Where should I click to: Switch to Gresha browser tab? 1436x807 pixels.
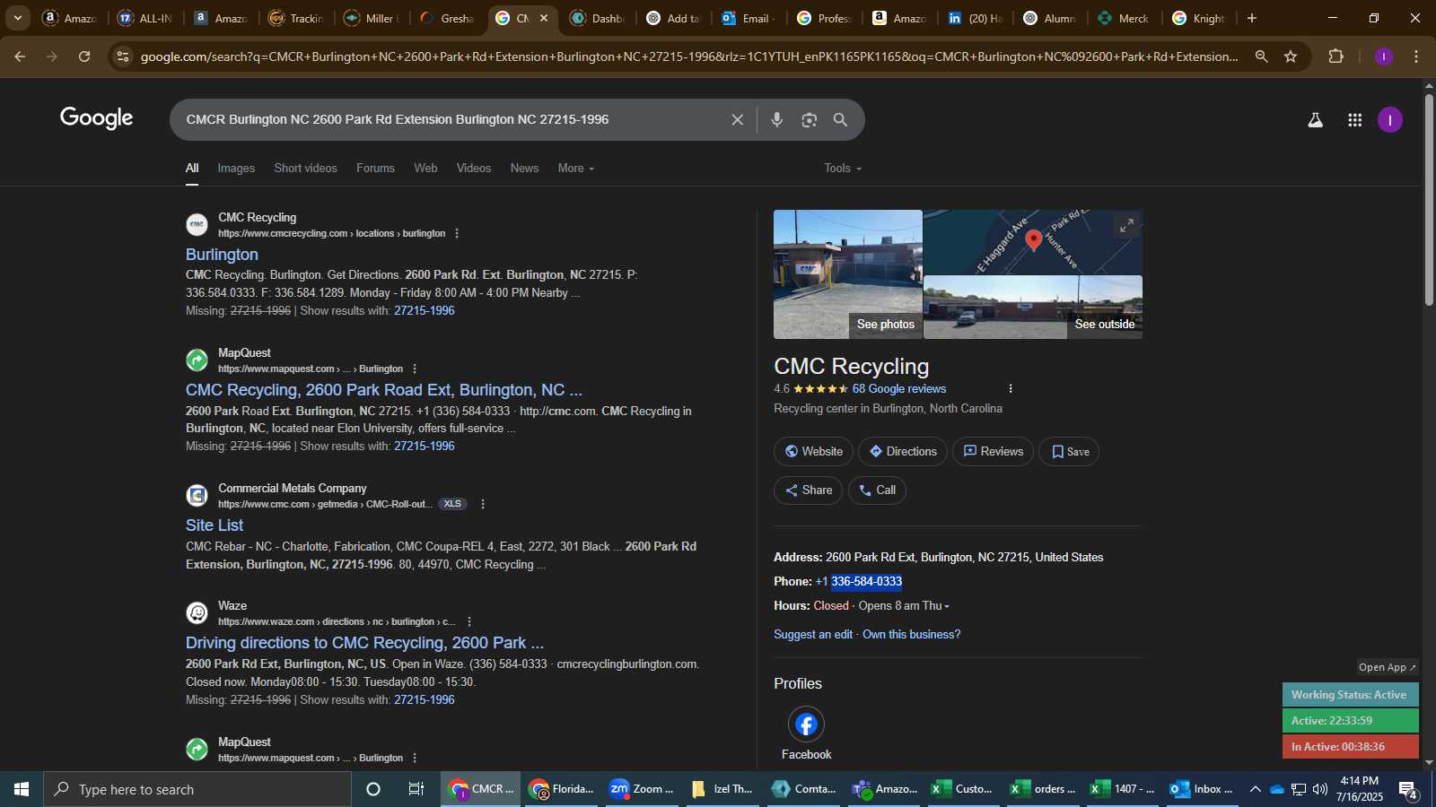click(448, 18)
